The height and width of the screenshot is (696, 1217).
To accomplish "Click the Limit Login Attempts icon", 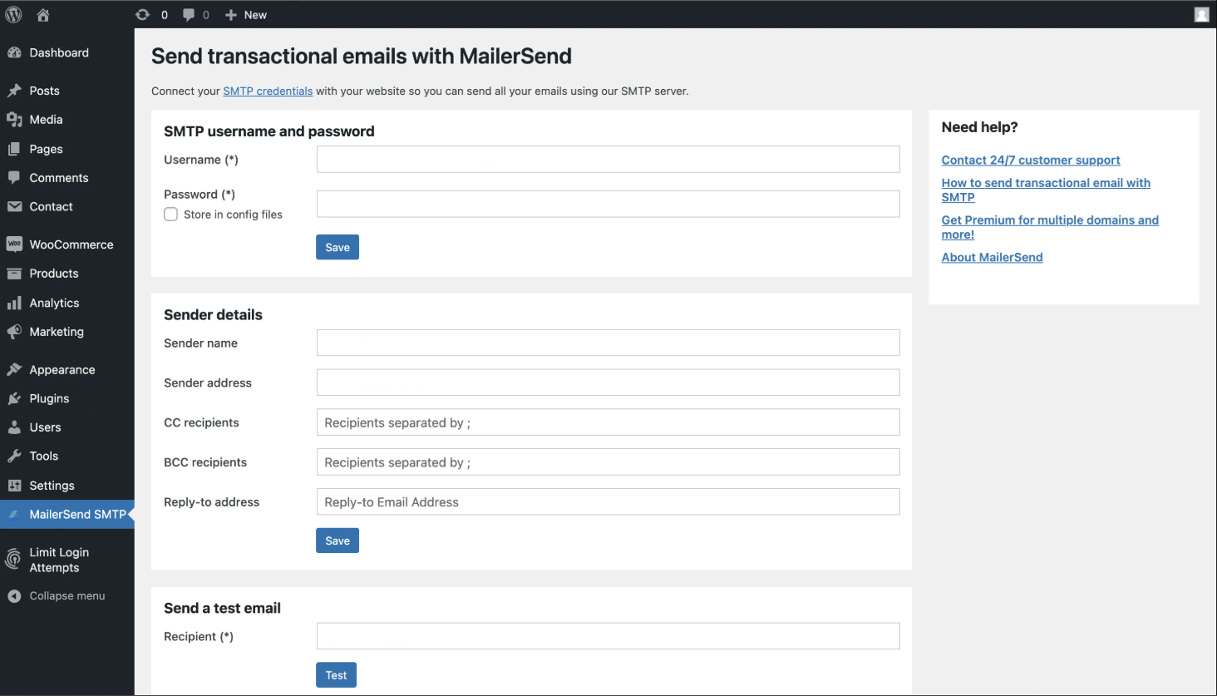I will pyautogui.click(x=13, y=560).
